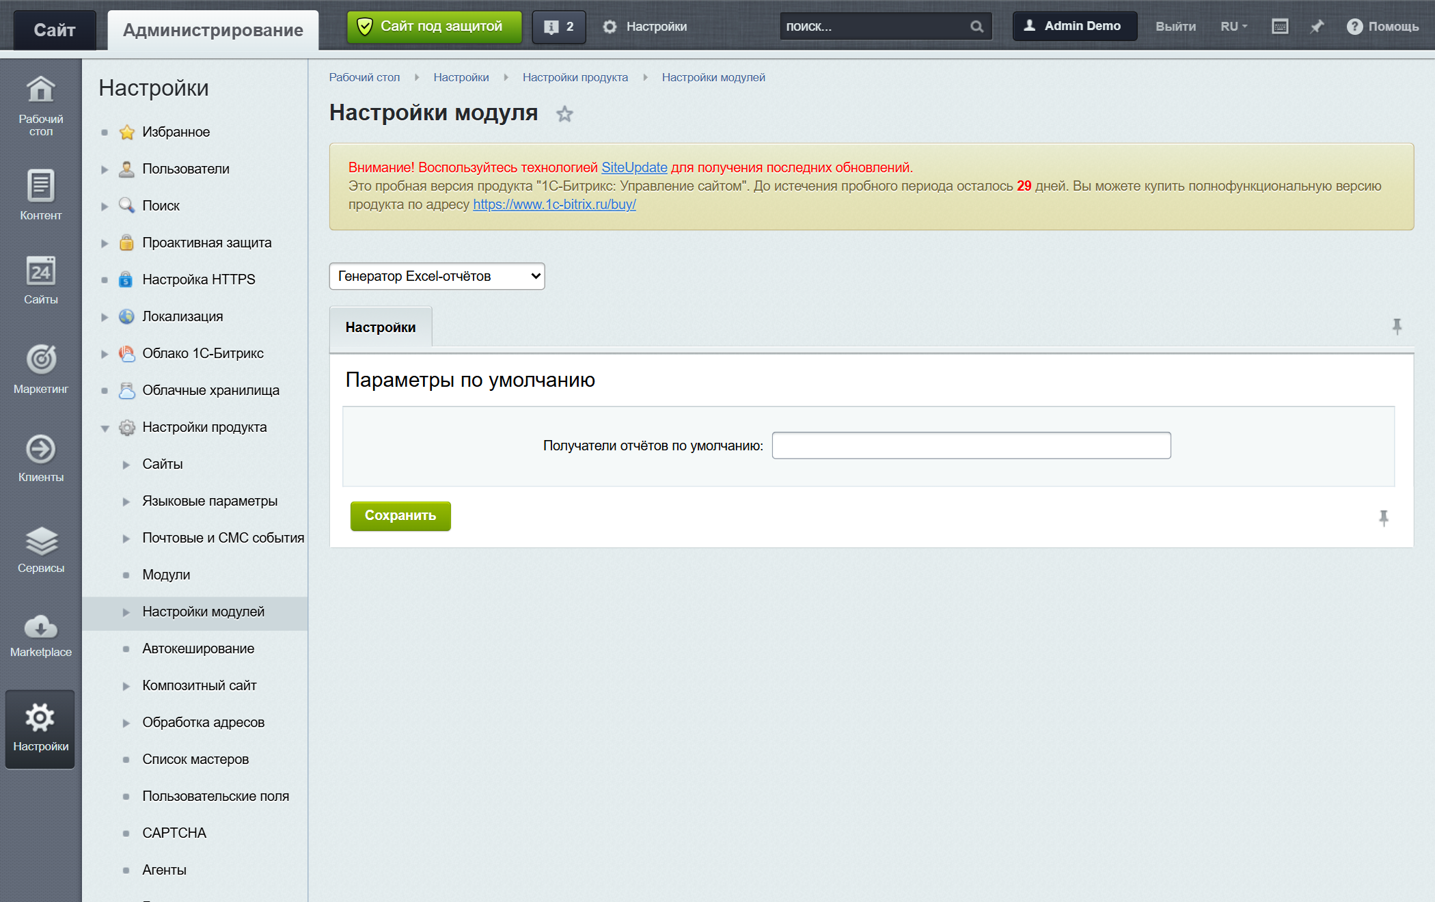Open Список мастеров tree item
Viewport: 1435px width, 902px height.
tap(195, 759)
